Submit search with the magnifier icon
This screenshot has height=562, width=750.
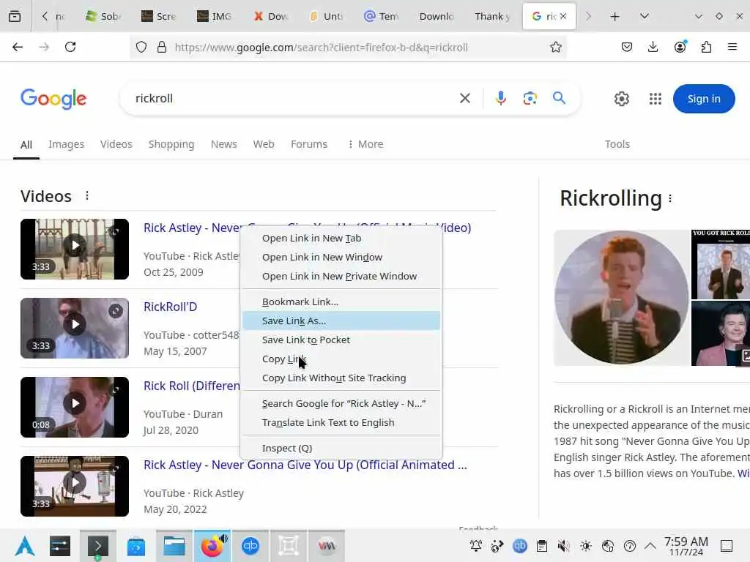pos(559,98)
